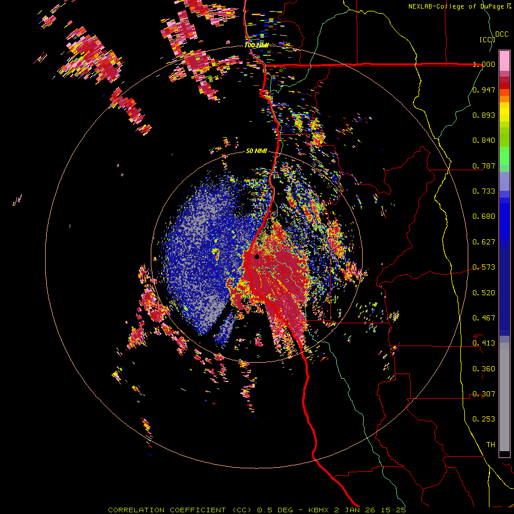Click the 0.307 legend value
514x514 pixels.
click(484, 394)
